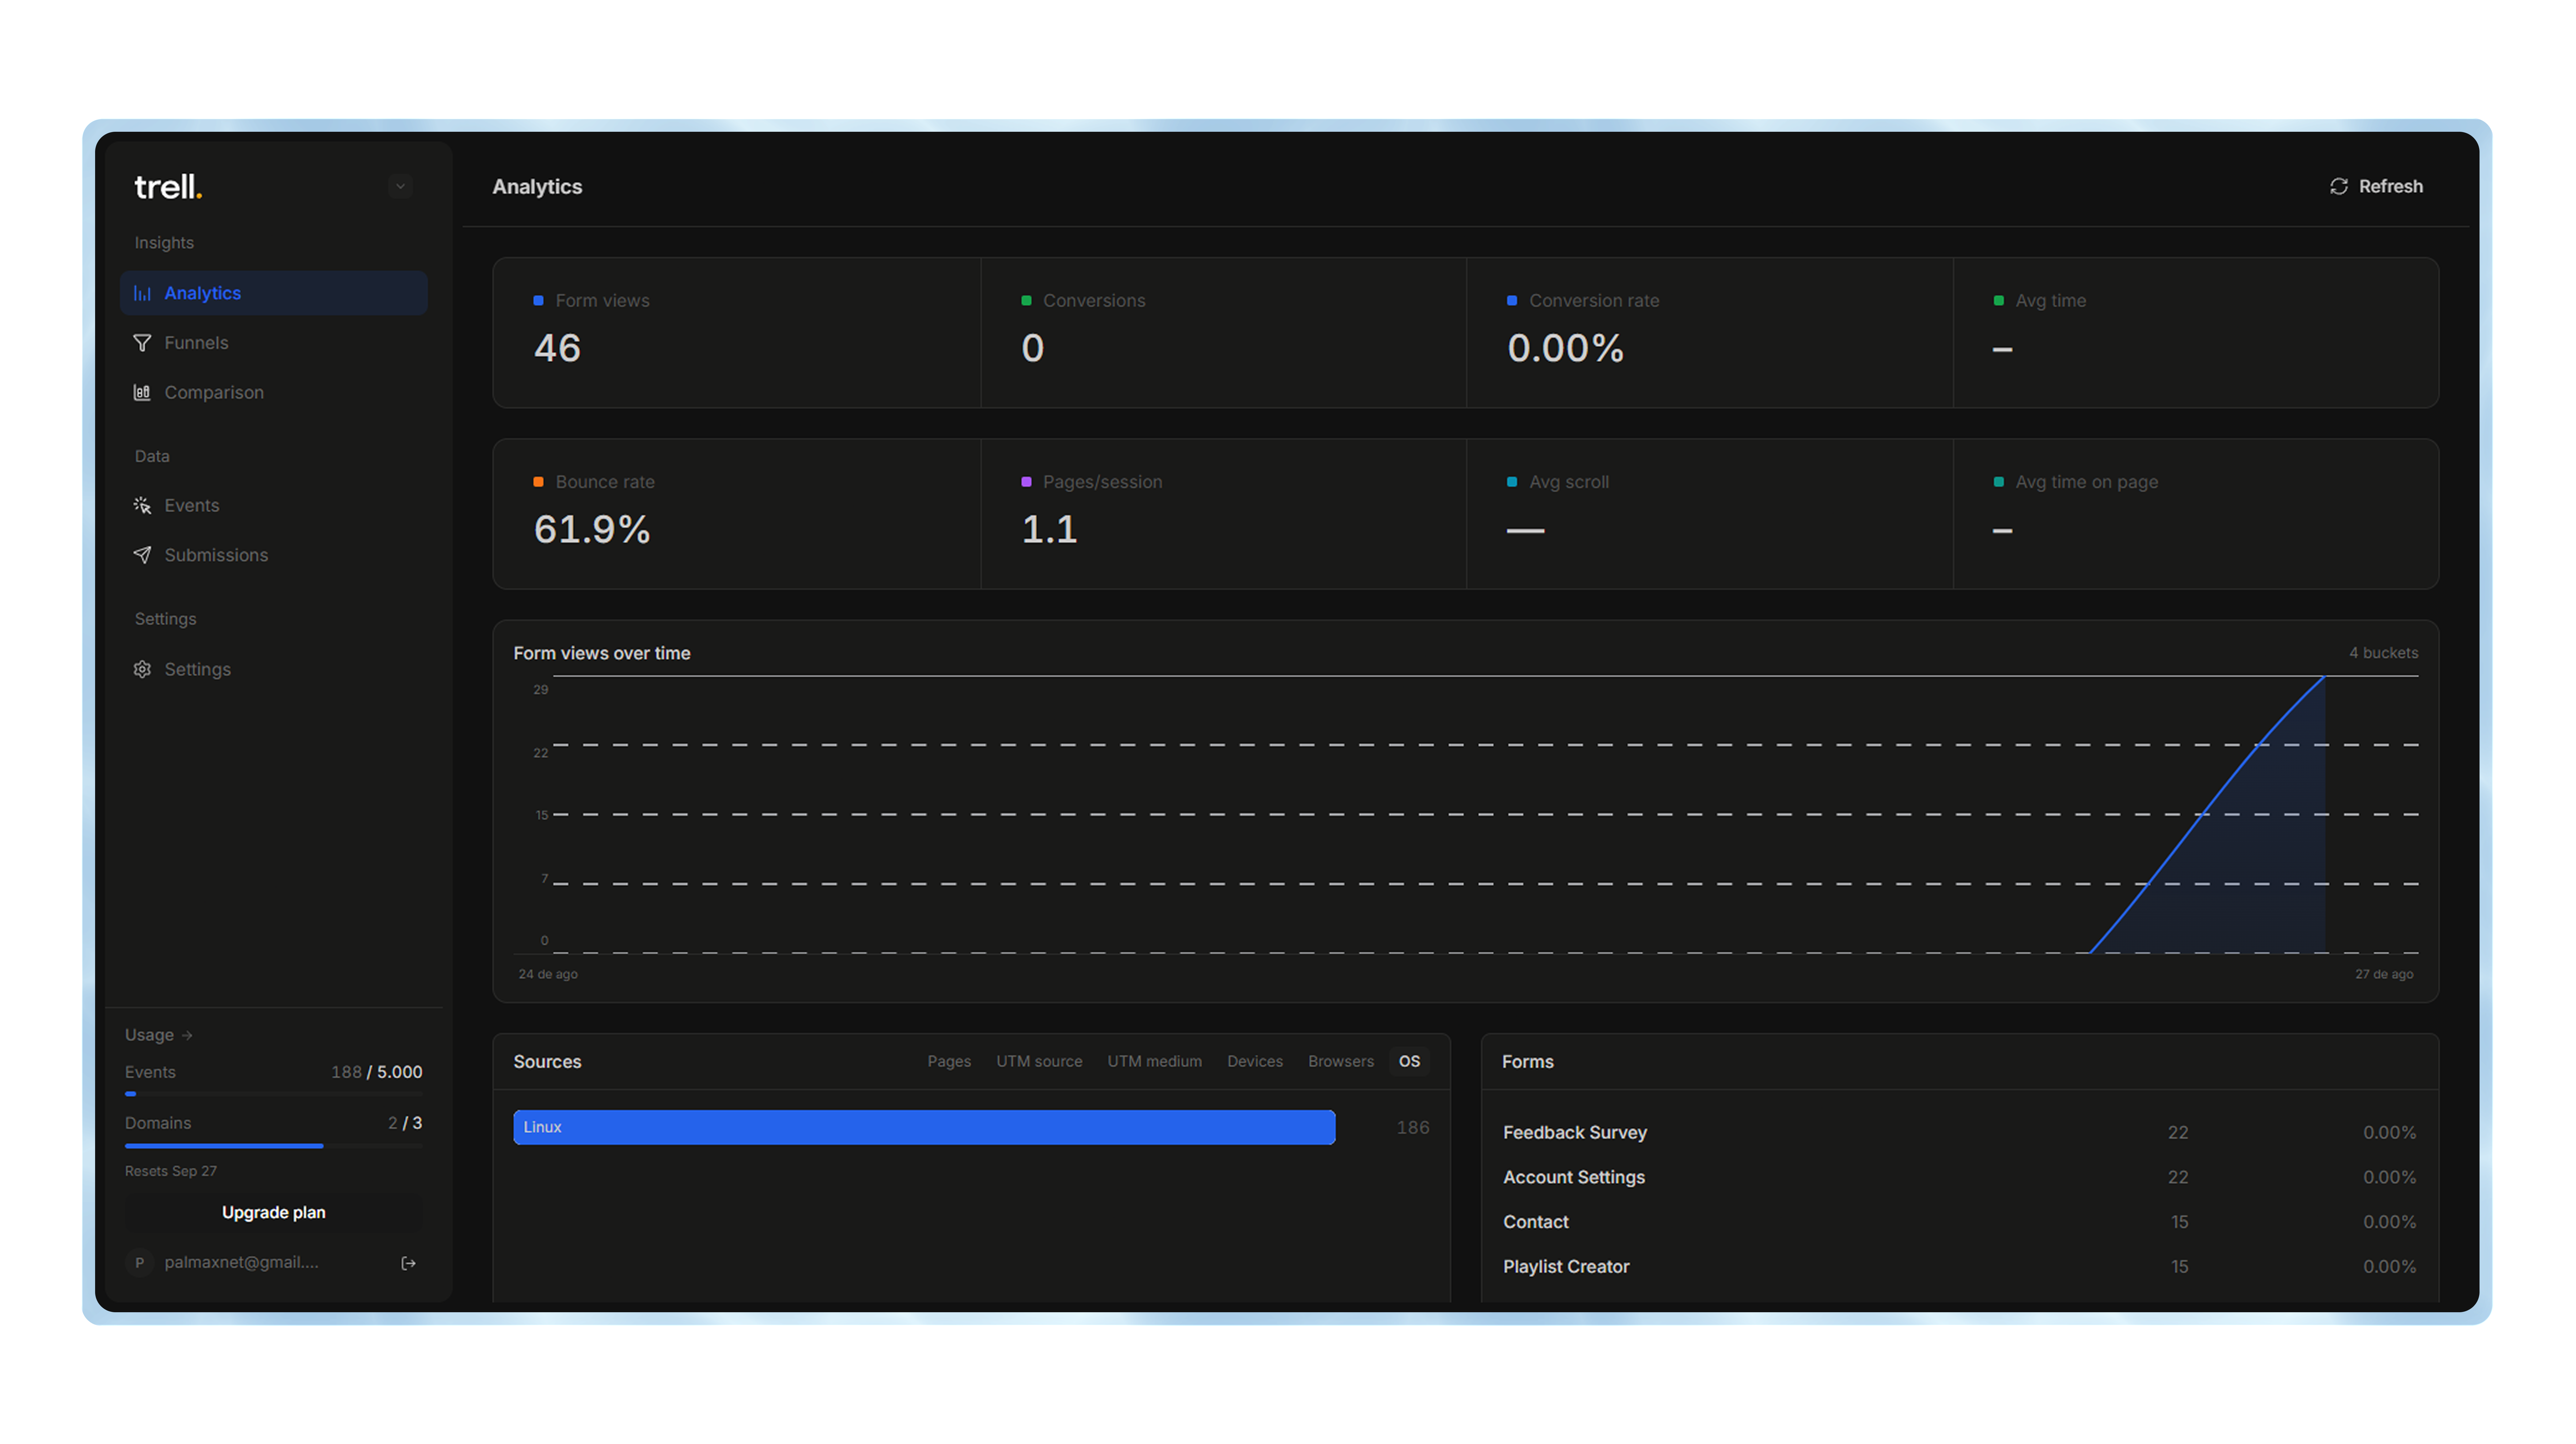Click the logout icon beside email

(408, 1263)
